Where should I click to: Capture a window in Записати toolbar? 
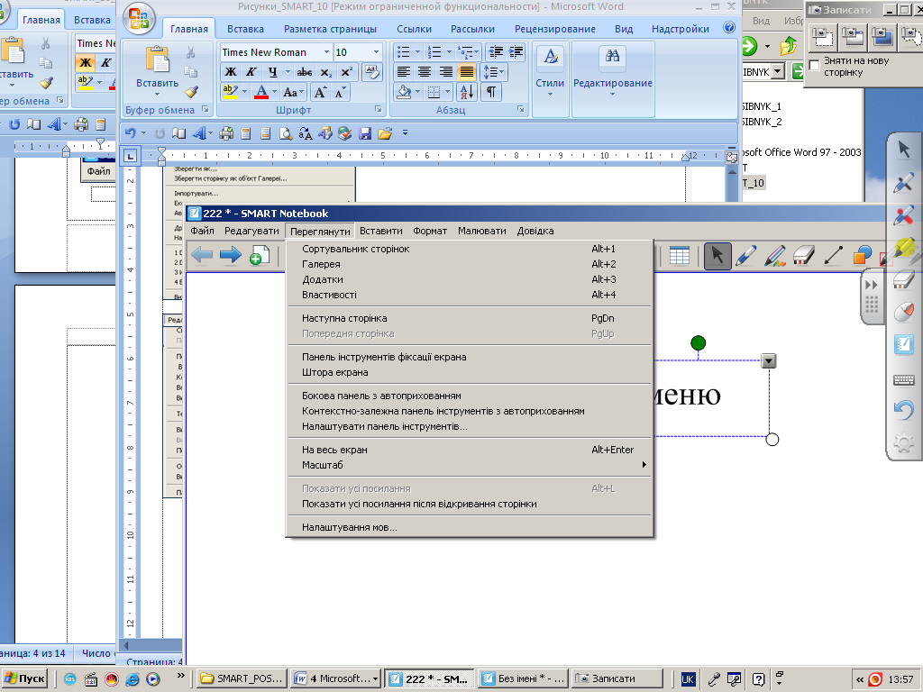tap(853, 36)
